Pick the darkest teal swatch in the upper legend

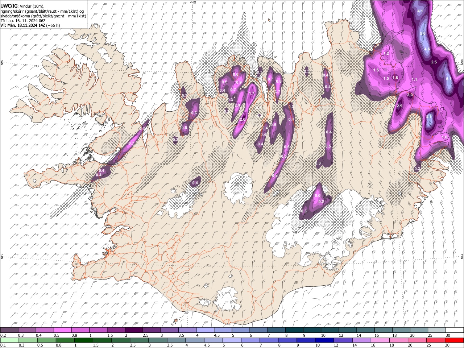click(294, 330)
